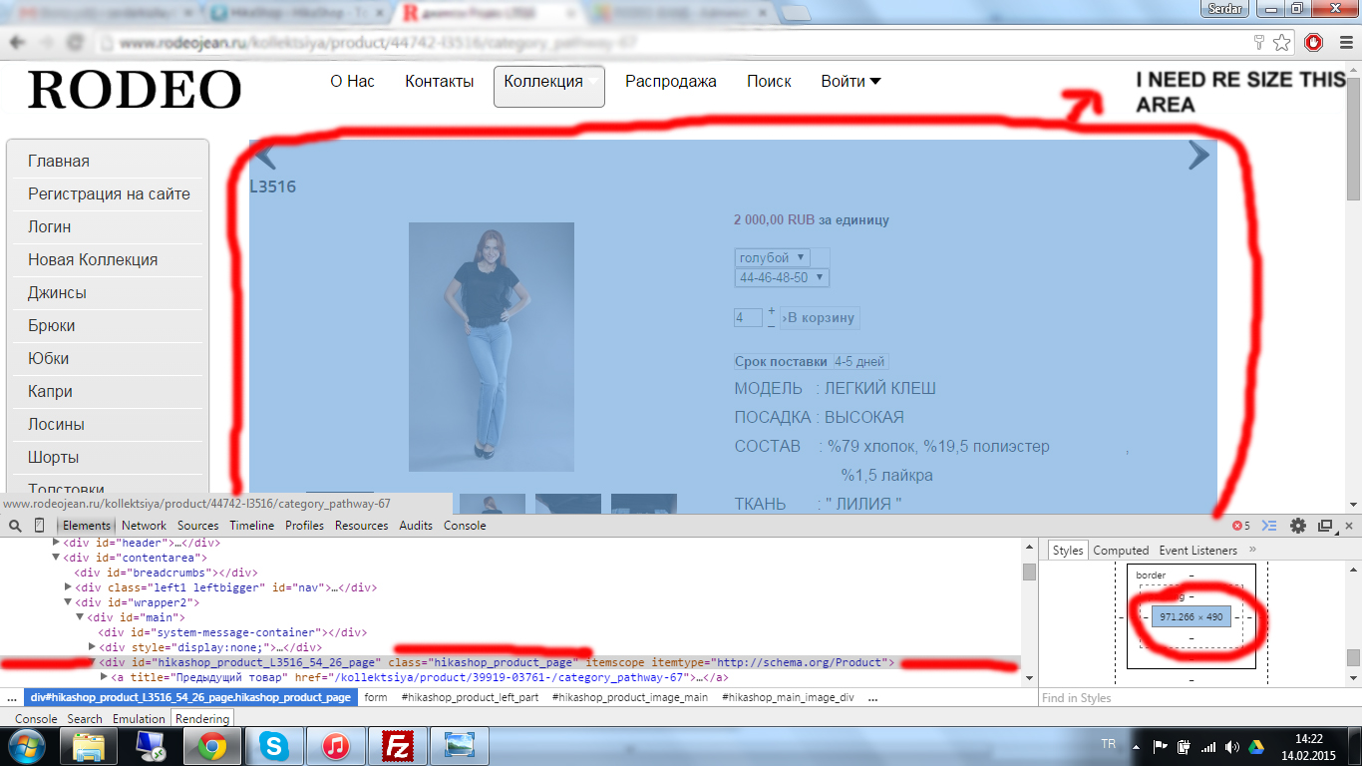1362x766 pixels.
Task: Expand the div class="left1 leftbigger" node
Action: coord(69,587)
